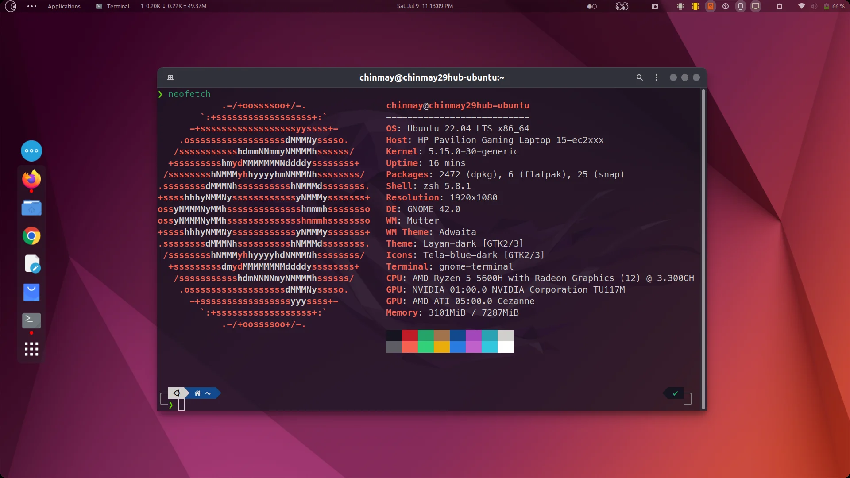Image resolution: width=850 pixels, height=478 pixels.
Task: Click the Host: HP Pavilion Gaming Laptop line
Action: (495, 140)
